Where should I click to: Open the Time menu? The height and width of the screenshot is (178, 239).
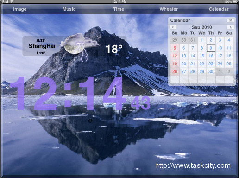119,9
